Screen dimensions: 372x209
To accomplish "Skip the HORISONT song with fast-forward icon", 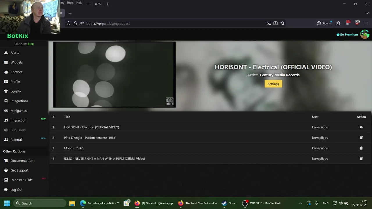I will 361,127.
